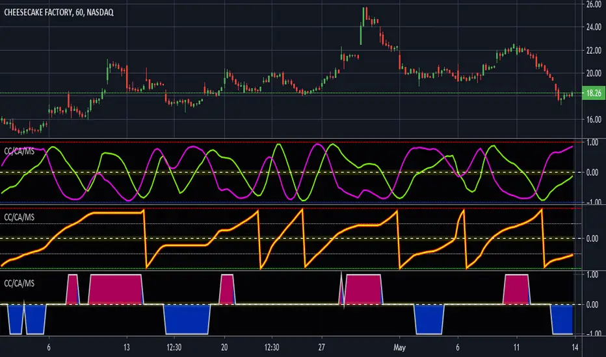Click 0.00 scale value of orange sawtooth pane
Viewport: 606px width, 357px height.
[592, 239]
